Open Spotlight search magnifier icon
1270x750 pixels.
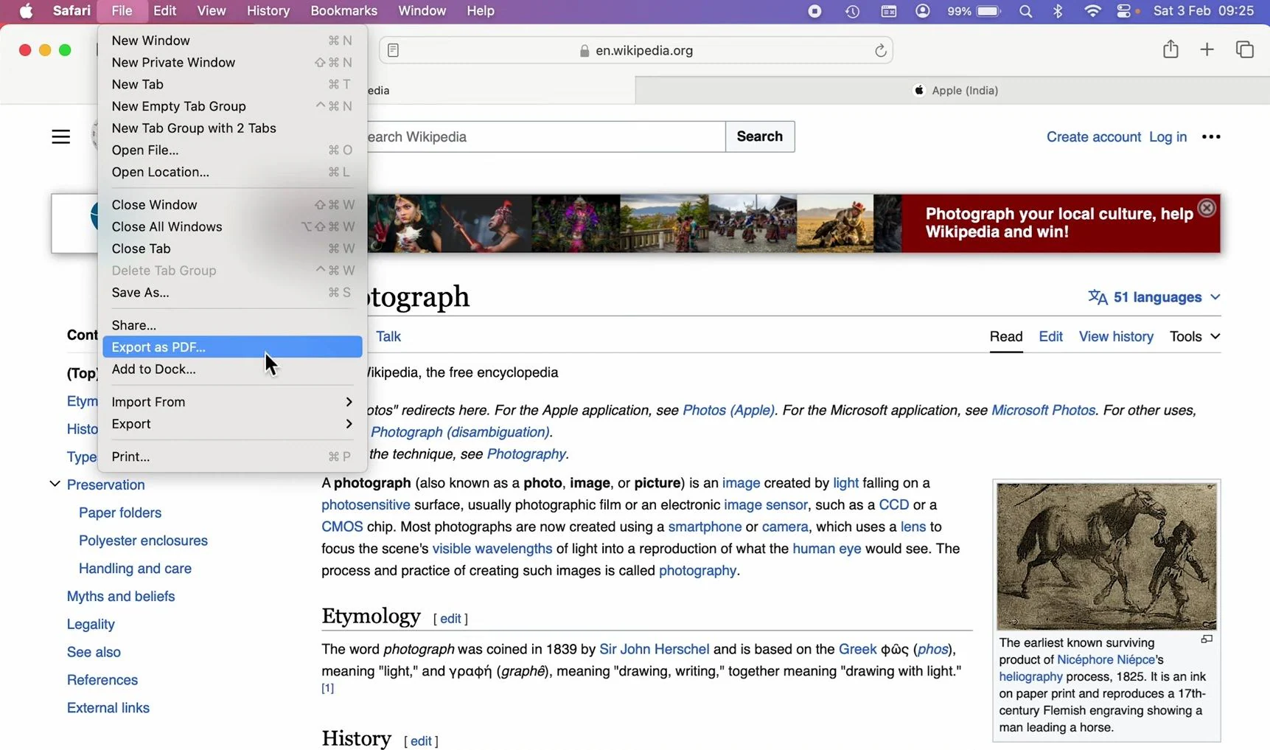point(1025,11)
